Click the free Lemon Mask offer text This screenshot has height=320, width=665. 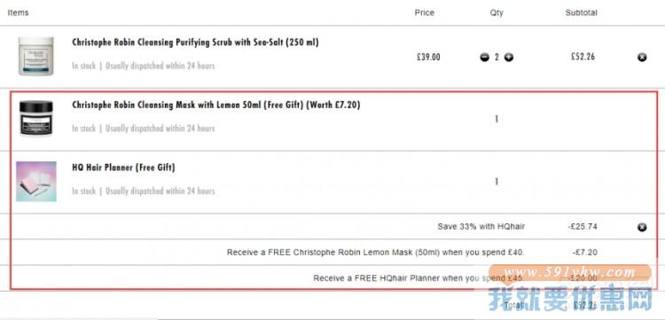tap(376, 253)
